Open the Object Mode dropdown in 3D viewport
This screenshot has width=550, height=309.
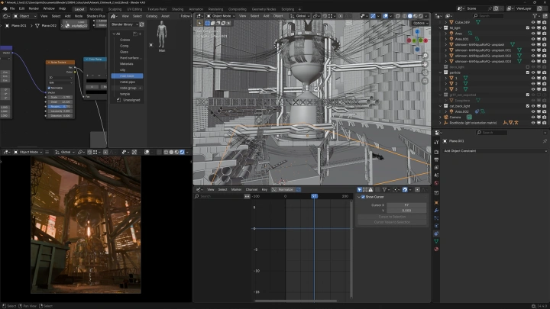point(220,15)
